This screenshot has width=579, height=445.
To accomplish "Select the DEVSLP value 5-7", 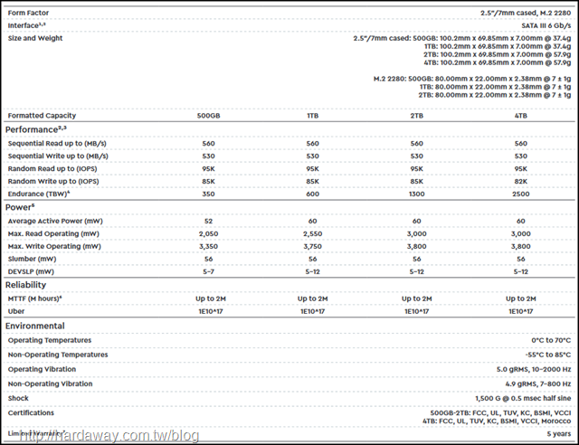I will click(x=208, y=271).
